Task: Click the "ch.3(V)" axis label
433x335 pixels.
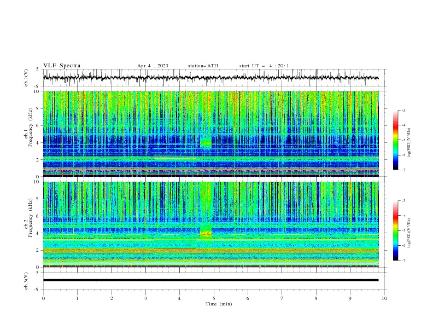Action: coord(26,281)
